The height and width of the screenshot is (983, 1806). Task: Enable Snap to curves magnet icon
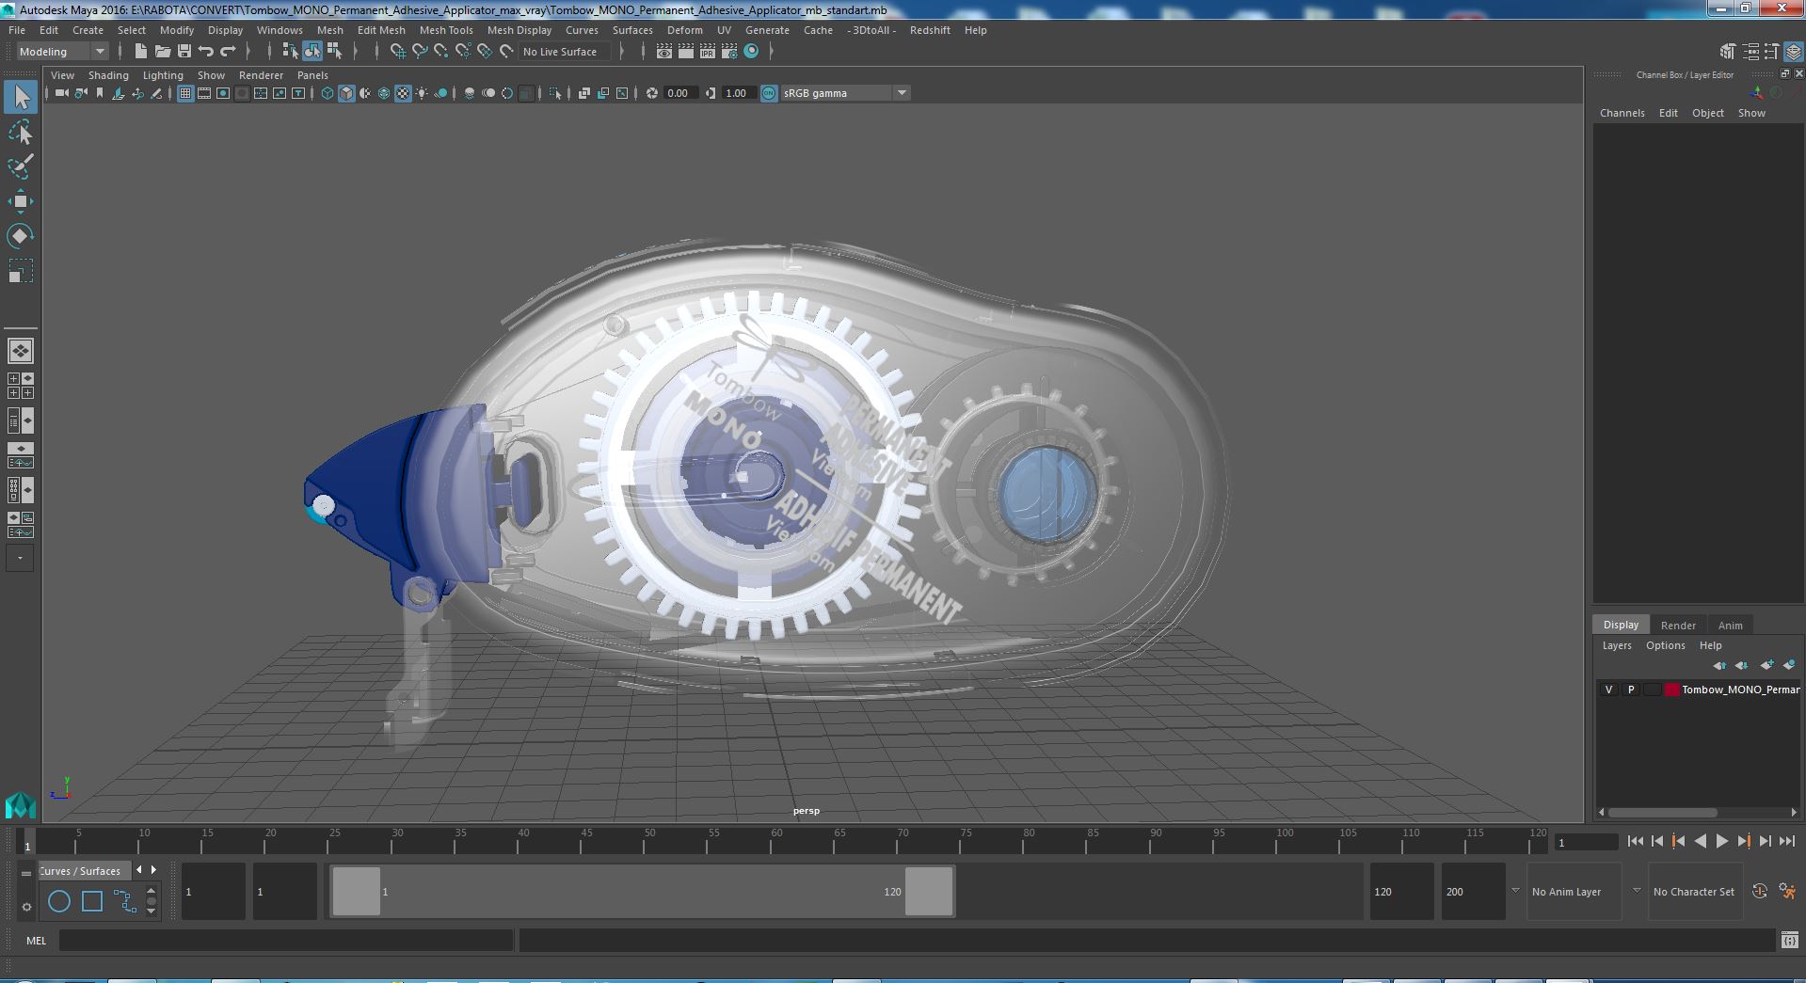[420, 52]
